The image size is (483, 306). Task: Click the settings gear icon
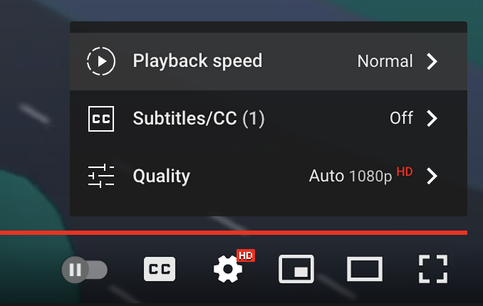[x=228, y=270]
